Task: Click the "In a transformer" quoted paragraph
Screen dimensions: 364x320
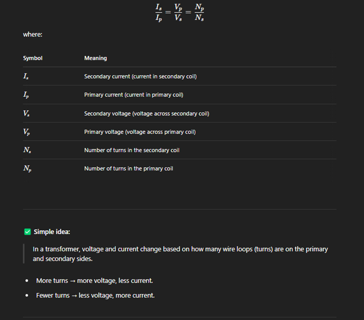Action: 180,254
